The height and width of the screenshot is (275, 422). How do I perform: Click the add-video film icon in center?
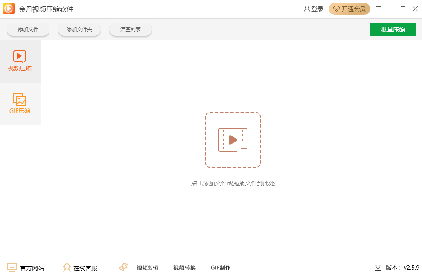click(233, 140)
